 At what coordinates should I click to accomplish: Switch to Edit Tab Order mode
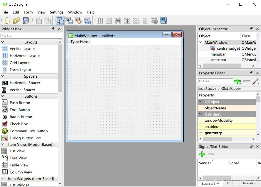tap(87, 21)
